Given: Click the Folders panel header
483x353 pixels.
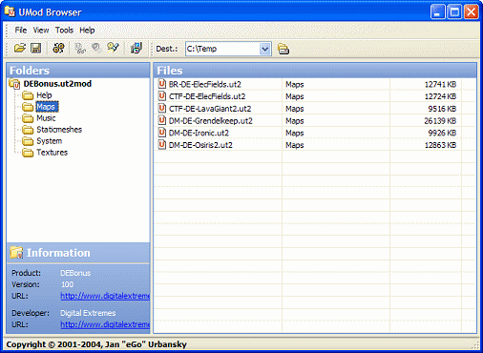Looking at the screenshot, I should (78, 71).
